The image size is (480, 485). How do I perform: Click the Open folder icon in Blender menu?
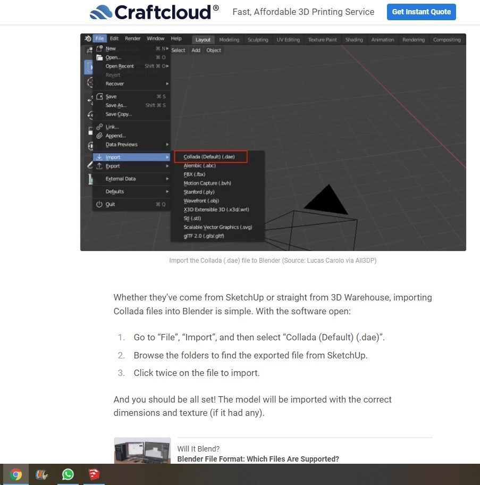(x=99, y=57)
